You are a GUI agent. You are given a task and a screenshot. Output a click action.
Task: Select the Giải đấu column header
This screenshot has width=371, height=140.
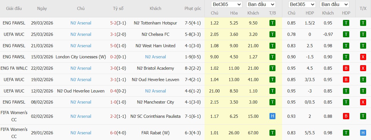click(x=14, y=9)
